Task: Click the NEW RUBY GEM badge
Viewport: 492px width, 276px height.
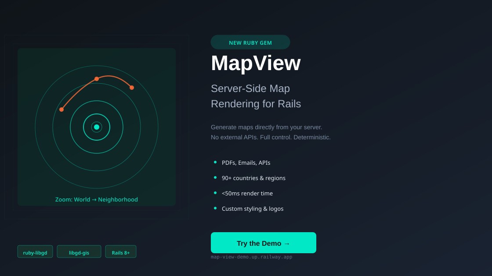Action: [250, 42]
